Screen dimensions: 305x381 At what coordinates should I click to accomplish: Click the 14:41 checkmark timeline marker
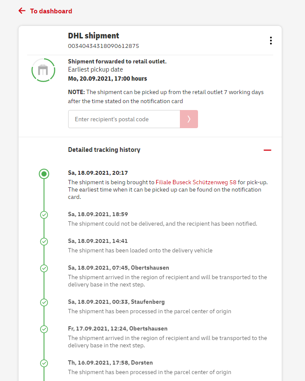[44, 241]
